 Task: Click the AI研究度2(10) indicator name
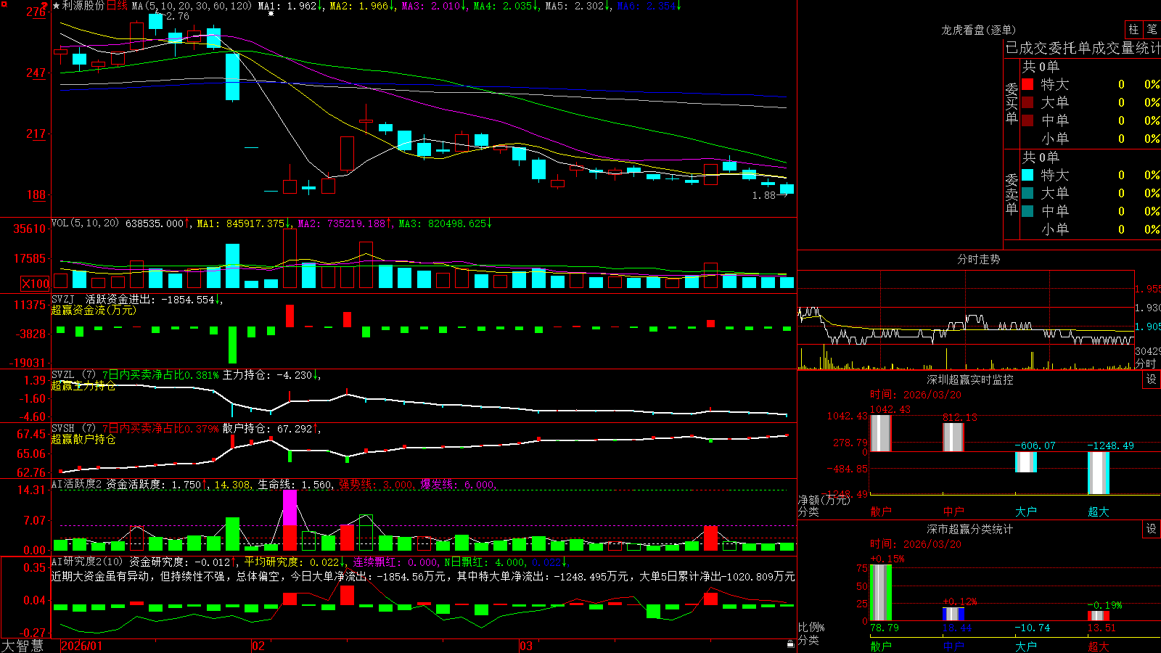[x=87, y=562]
